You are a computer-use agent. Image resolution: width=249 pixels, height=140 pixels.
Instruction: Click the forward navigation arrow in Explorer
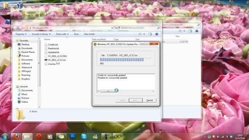(20, 28)
